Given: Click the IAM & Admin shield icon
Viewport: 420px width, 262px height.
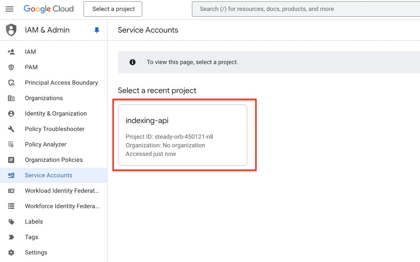Looking at the screenshot, I should coord(11,30).
